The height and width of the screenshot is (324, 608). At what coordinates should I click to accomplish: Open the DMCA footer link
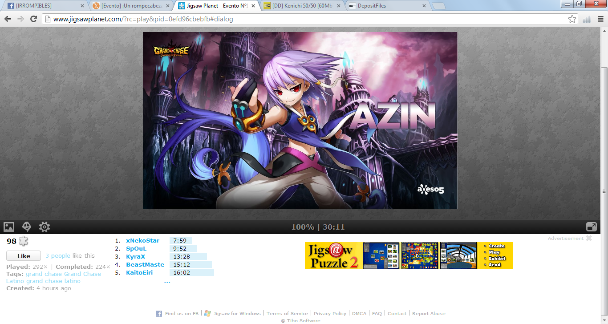click(359, 314)
